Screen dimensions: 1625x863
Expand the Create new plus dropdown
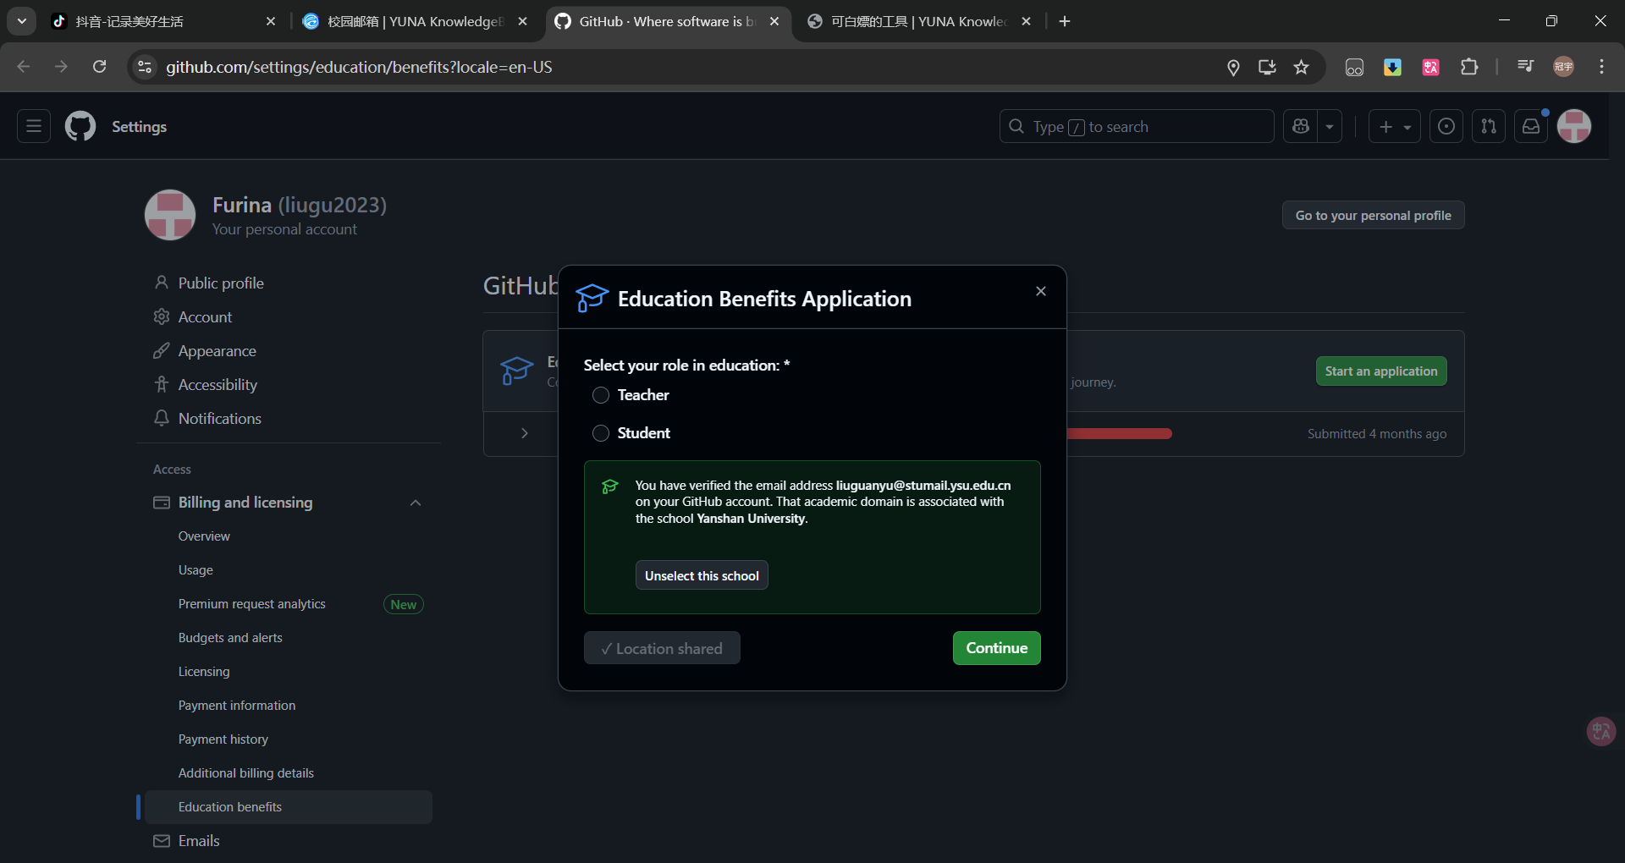coord(1394,126)
